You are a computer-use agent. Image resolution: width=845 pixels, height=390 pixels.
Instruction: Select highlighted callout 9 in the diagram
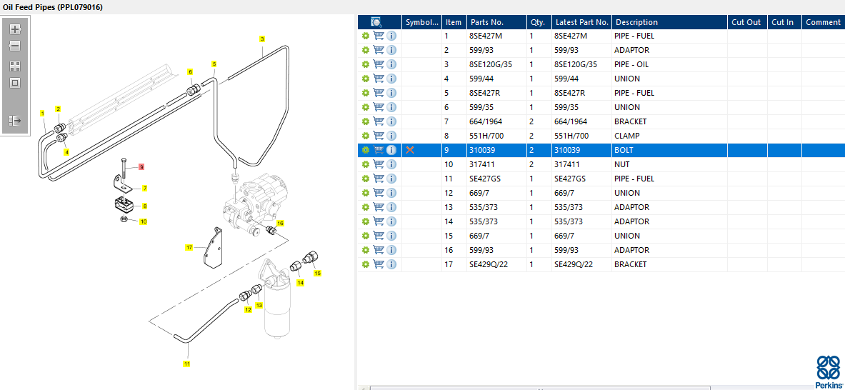tap(141, 167)
